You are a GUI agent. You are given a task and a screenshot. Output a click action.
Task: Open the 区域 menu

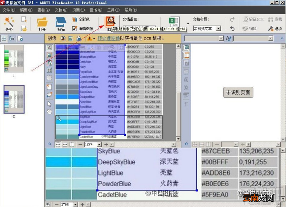[x=96, y=10]
